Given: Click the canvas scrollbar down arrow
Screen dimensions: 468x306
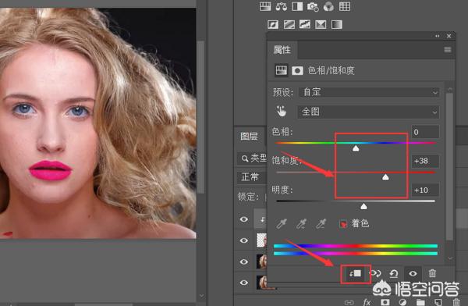Looking at the screenshot, I should [x=201, y=296].
